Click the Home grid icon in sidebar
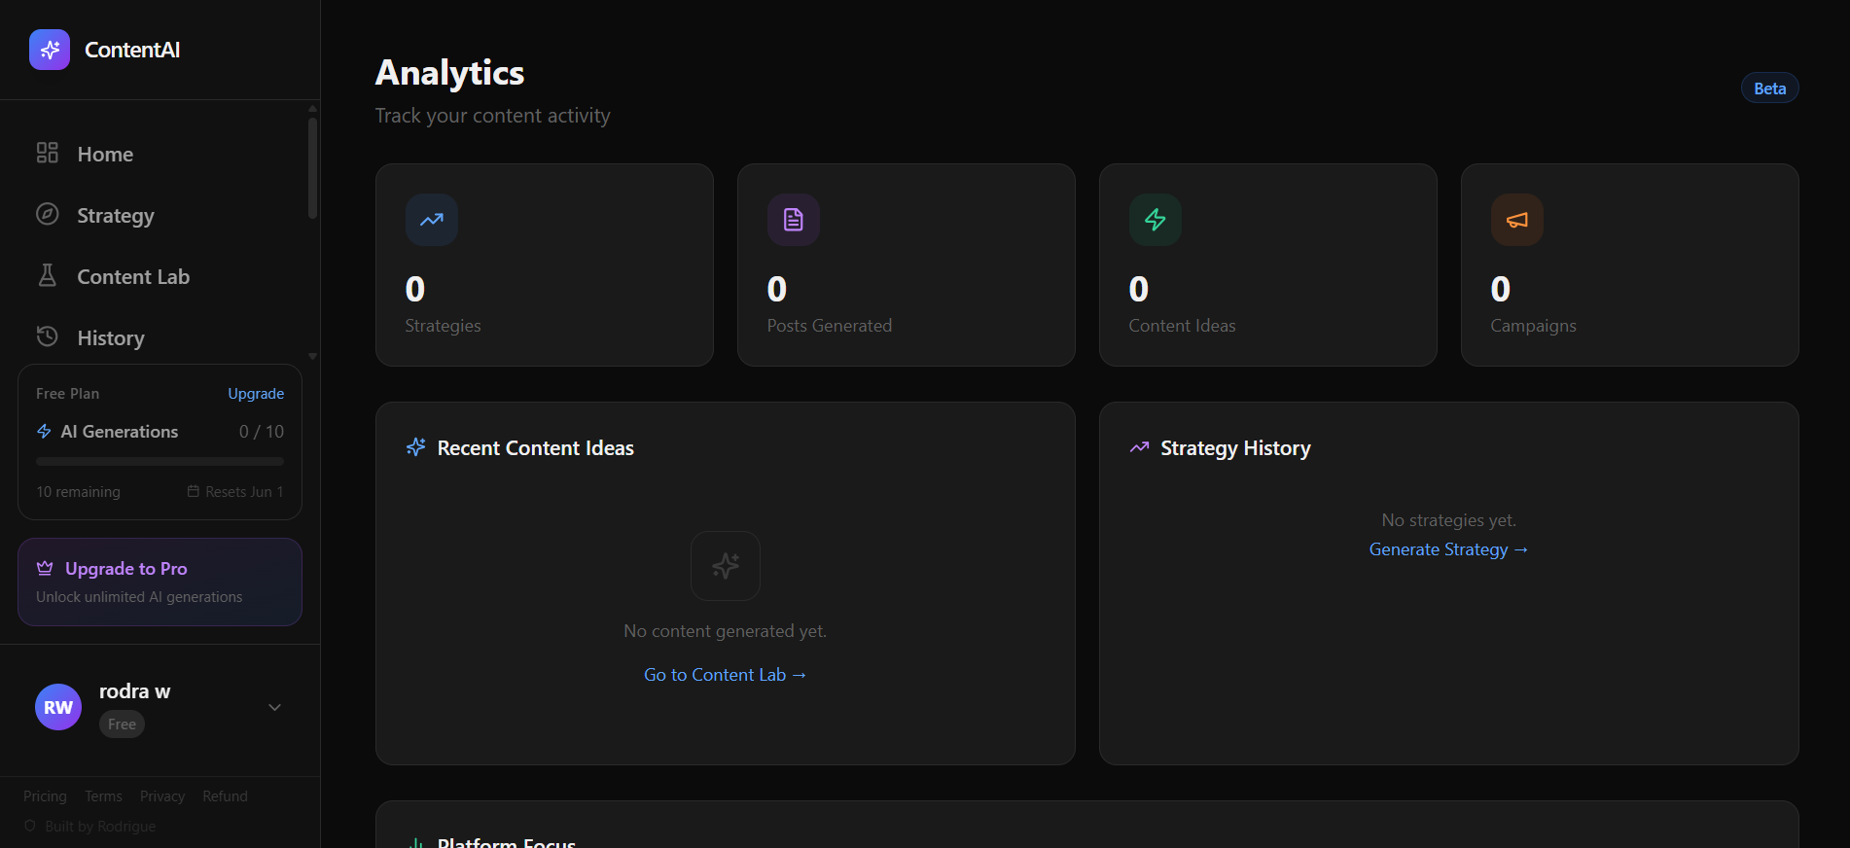This screenshot has height=848, width=1850. click(x=48, y=153)
